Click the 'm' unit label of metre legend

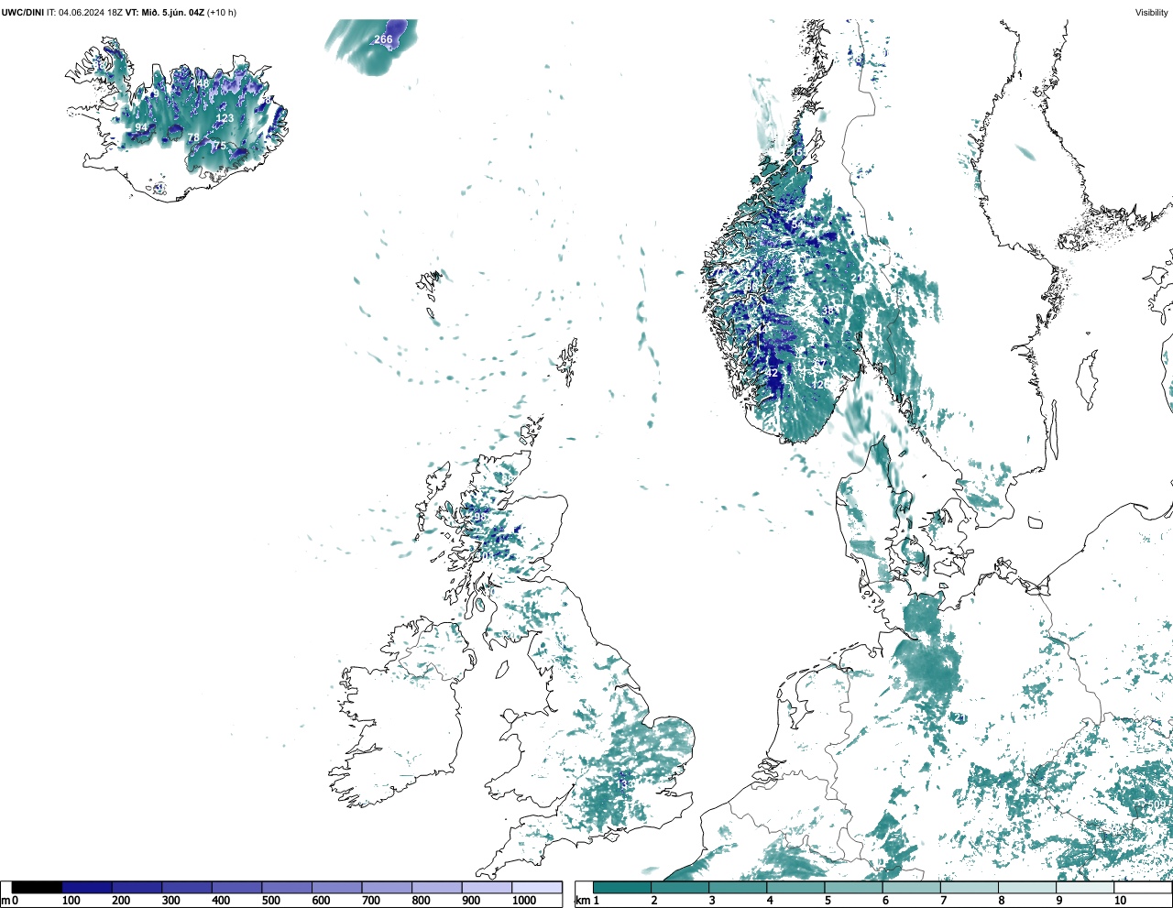click(x=5, y=901)
